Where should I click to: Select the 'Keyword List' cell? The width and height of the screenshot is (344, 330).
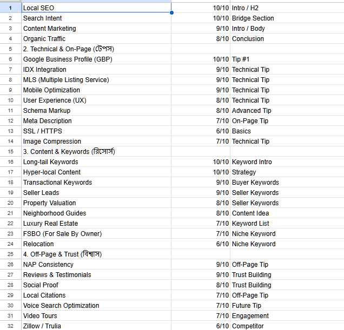click(287, 223)
